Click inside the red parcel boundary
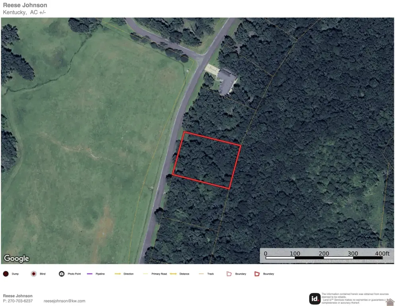Viewport: 395px width, 306px height. coord(206,160)
